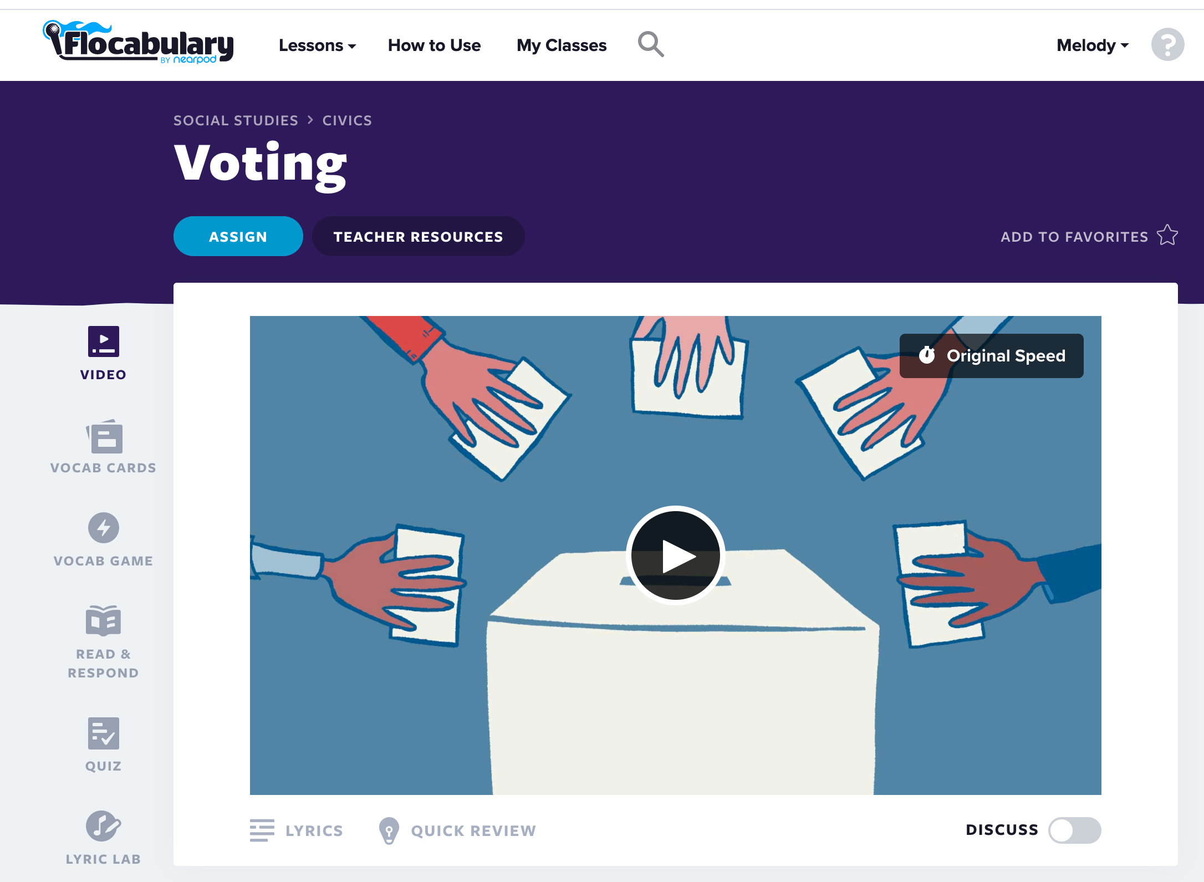
Task: Open the Vocab Cards icon
Action: (104, 437)
